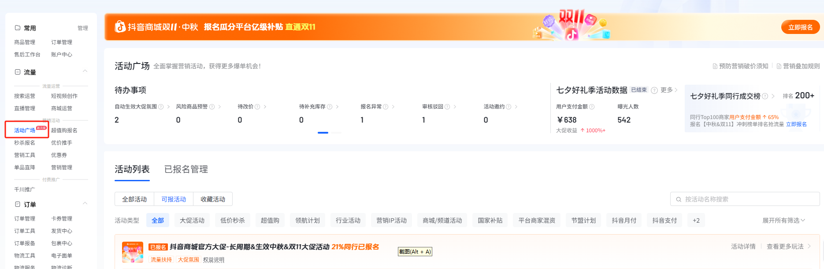Filter activity type by 领航计划
Image resolution: width=824 pixels, height=269 pixels.
point(308,220)
